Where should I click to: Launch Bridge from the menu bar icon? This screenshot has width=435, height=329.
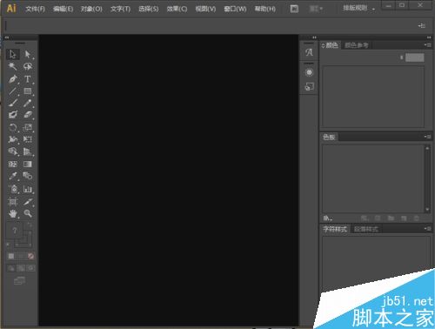(x=294, y=9)
